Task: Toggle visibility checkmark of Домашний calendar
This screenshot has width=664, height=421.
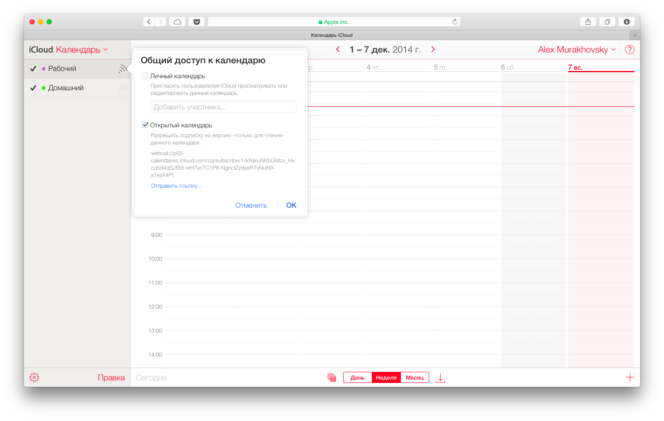Action: coord(33,88)
